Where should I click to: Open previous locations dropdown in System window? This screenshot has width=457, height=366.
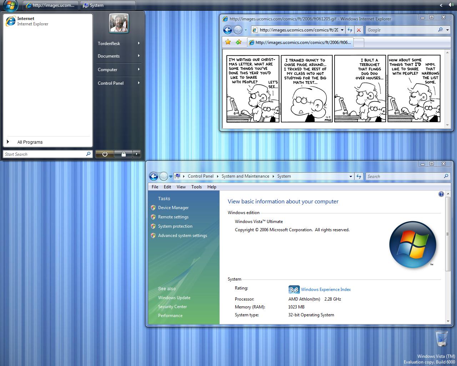point(351,176)
